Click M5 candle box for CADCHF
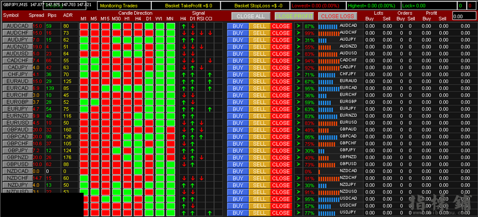This screenshot has width=478, height=217. pyautogui.click(x=95, y=61)
